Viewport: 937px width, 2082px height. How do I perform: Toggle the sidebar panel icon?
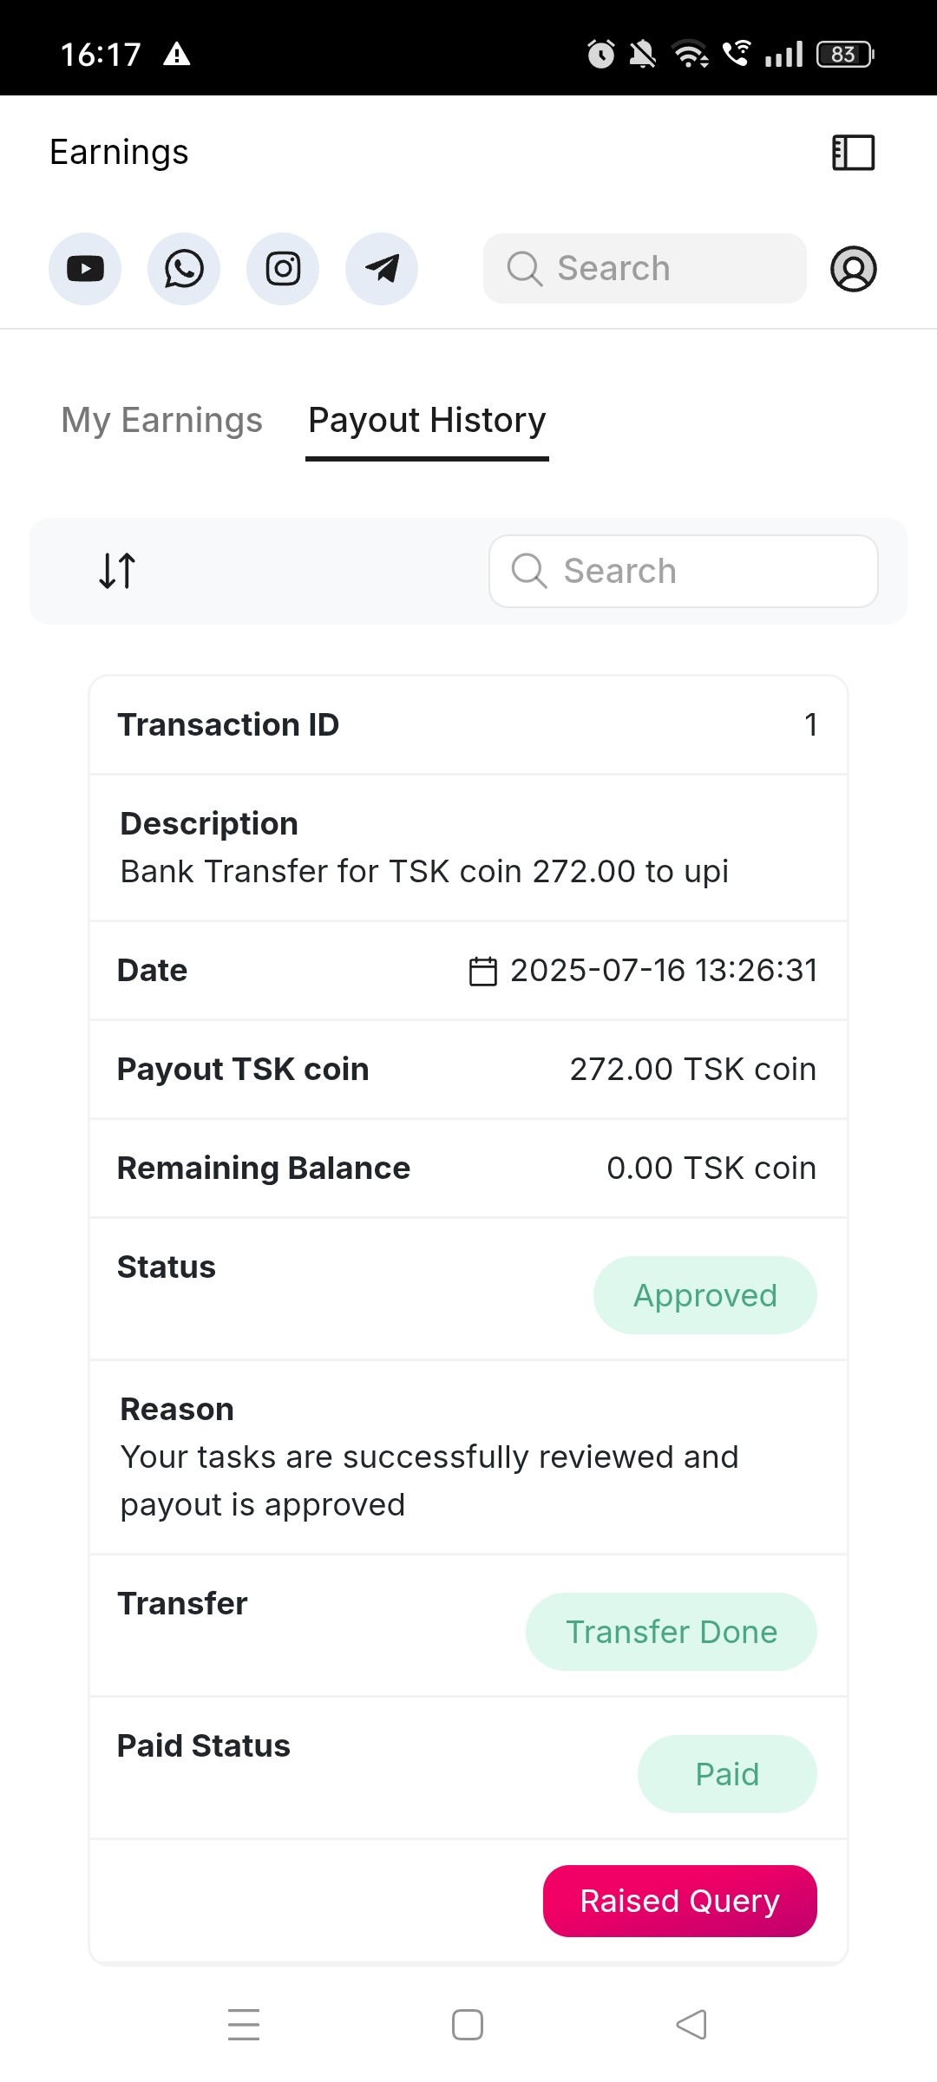854,153
